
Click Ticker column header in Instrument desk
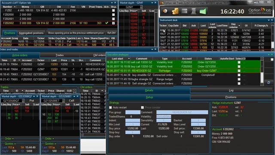(163, 26)
